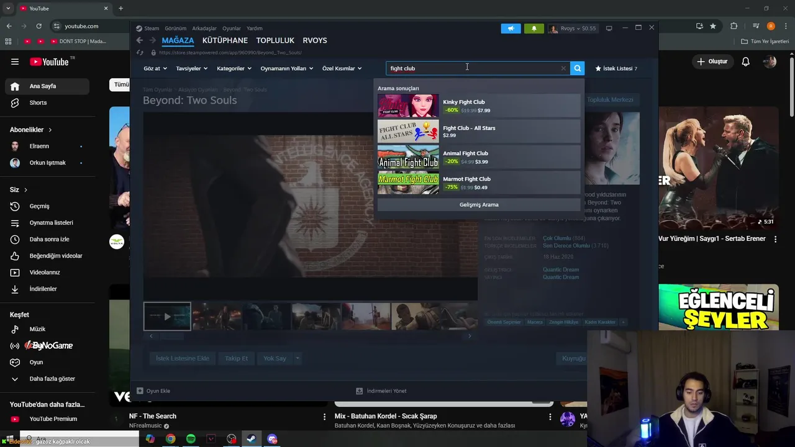The width and height of the screenshot is (795, 447).
Task: Open Shorts in YouTube sidebar
Action: 47,102
